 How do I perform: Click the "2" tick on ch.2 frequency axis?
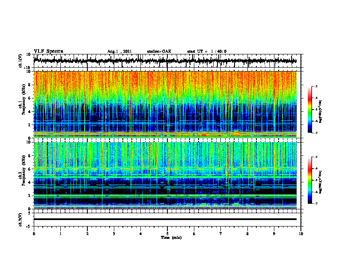(x=30, y=196)
